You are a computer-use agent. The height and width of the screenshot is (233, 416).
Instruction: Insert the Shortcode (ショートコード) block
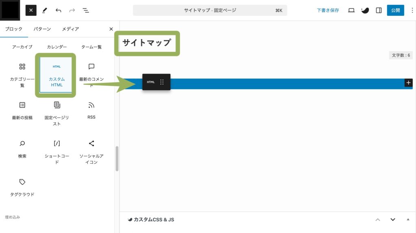(x=56, y=151)
